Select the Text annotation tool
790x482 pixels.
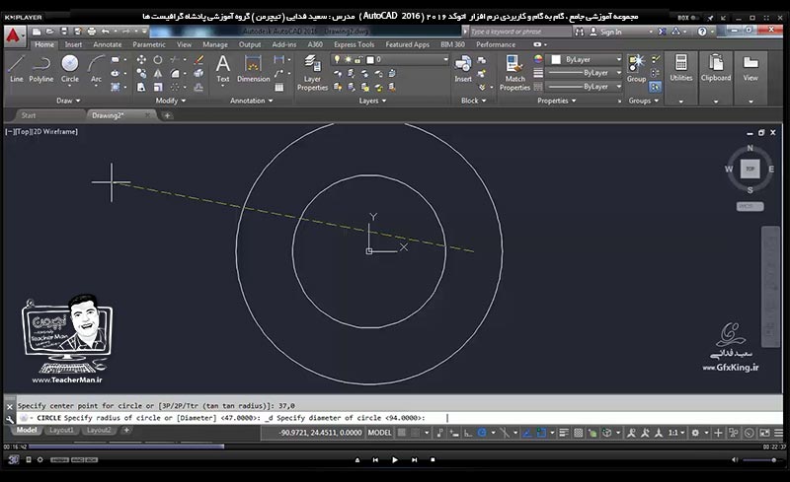[x=223, y=69]
